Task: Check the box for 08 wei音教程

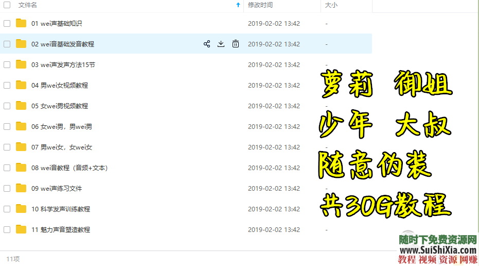Action: coord(7,168)
